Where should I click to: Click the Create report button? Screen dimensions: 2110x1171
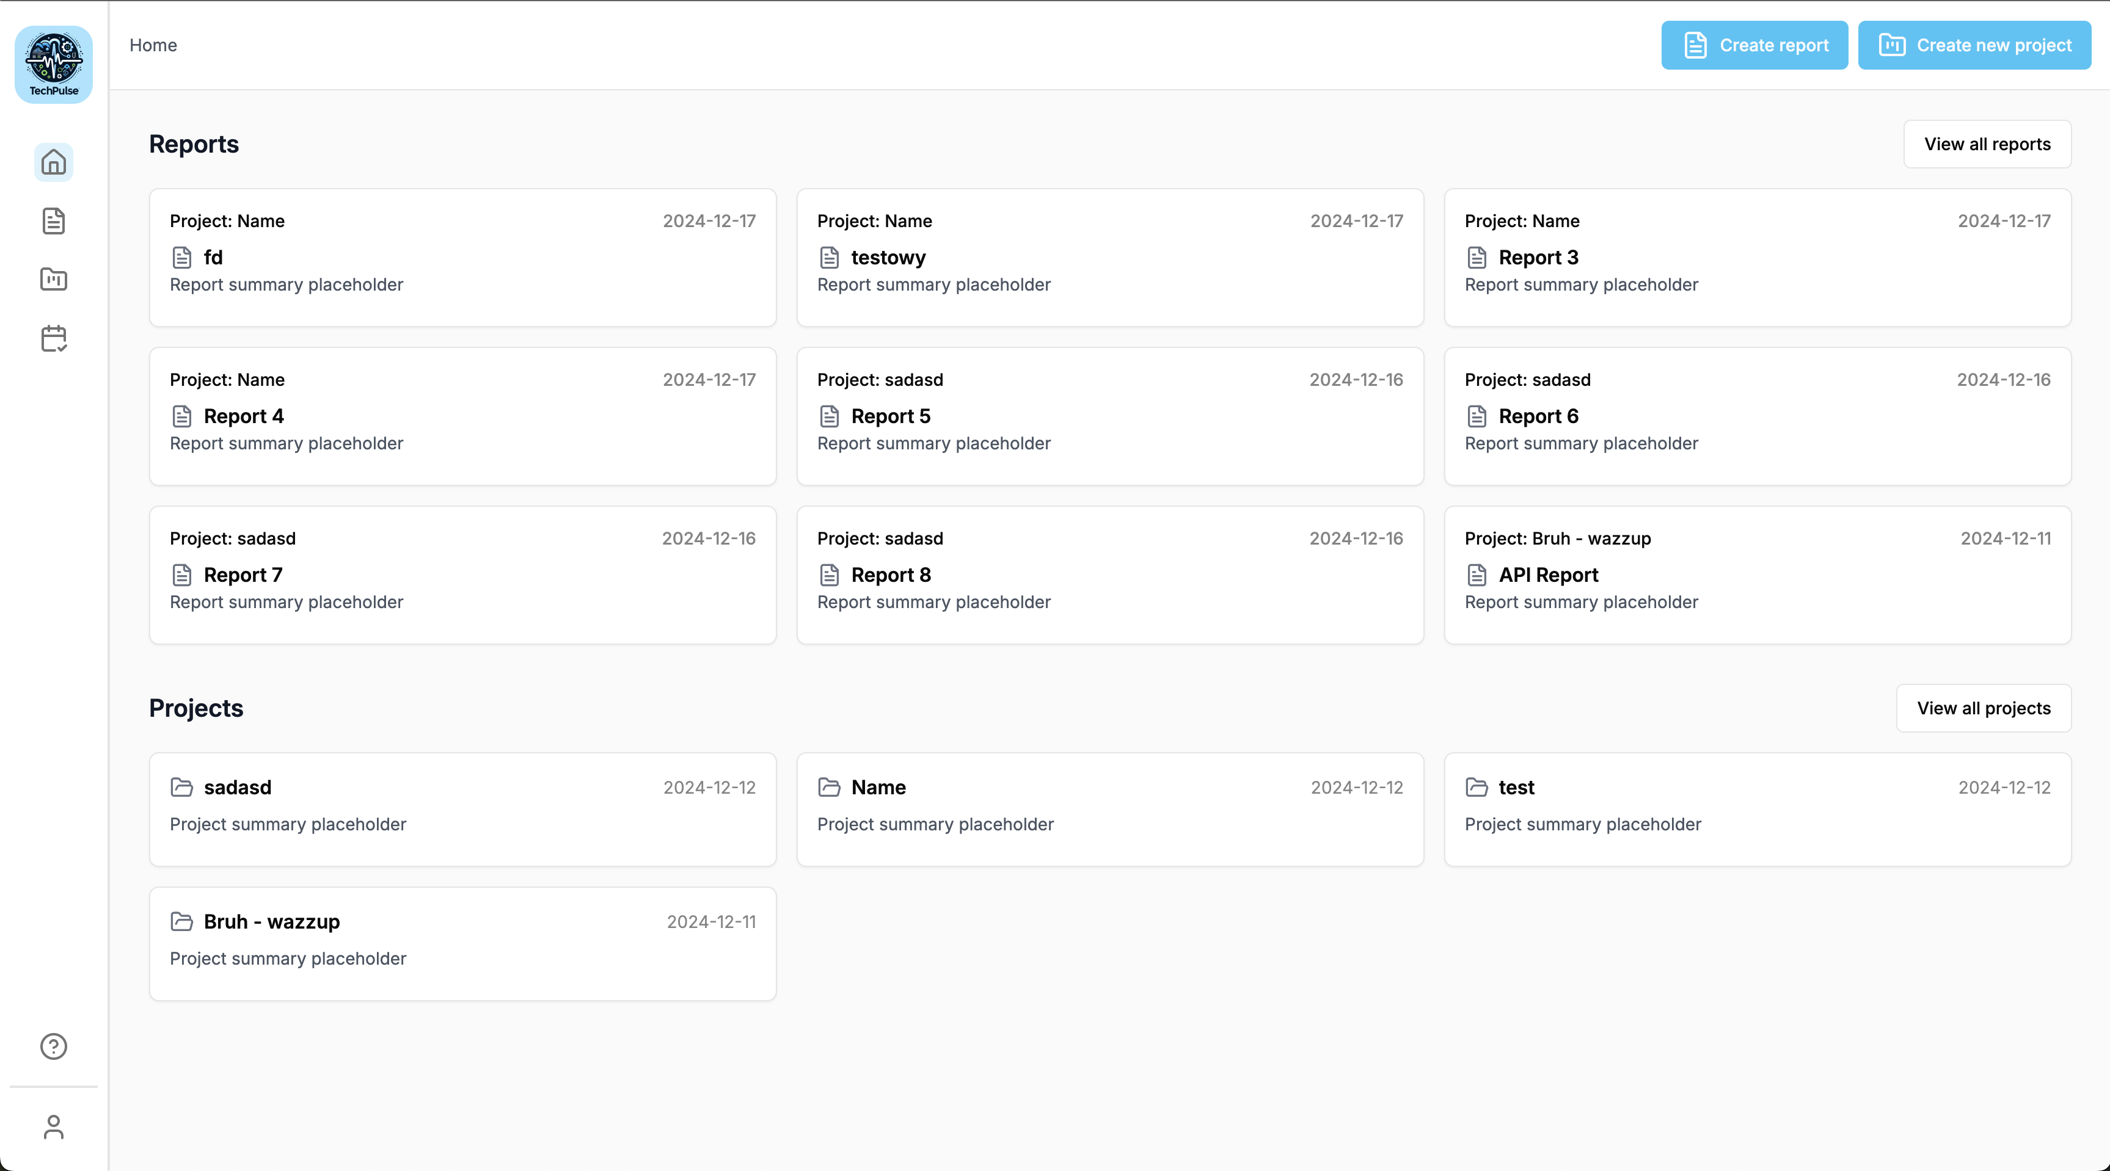pos(1754,45)
